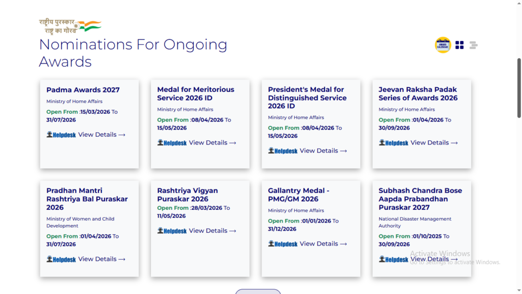Image resolution: width=522 pixels, height=294 pixels.
Task: Switch to grid view layout
Action: pyautogui.click(x=459, y=45)
